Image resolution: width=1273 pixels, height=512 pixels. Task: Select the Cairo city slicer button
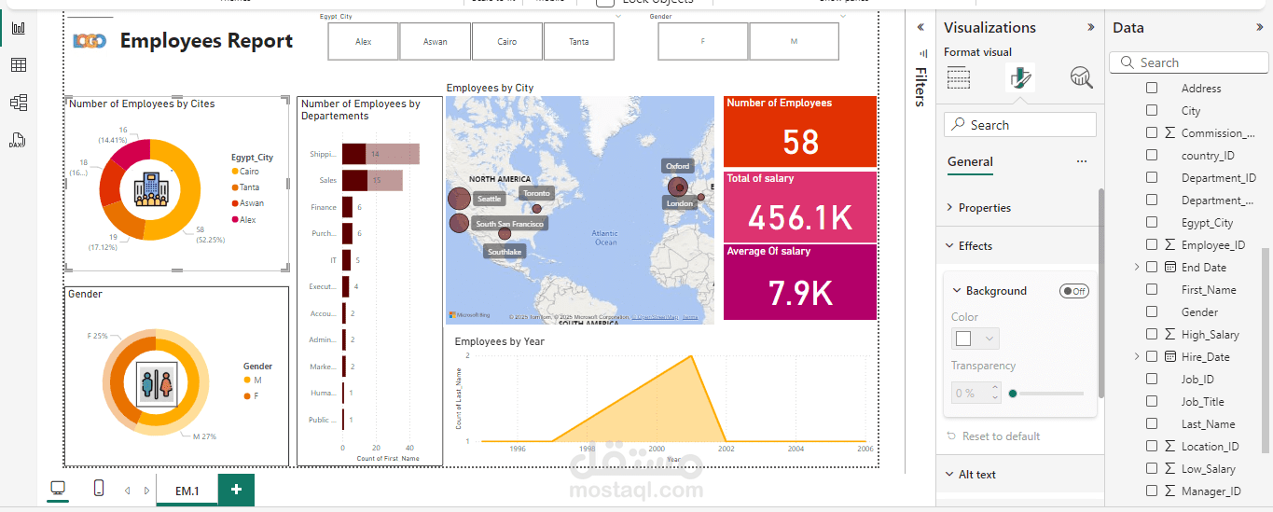point(507,42)
